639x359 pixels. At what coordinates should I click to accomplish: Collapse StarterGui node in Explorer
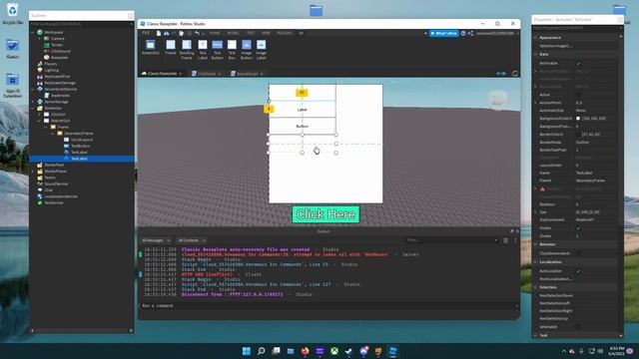[33, 108]
